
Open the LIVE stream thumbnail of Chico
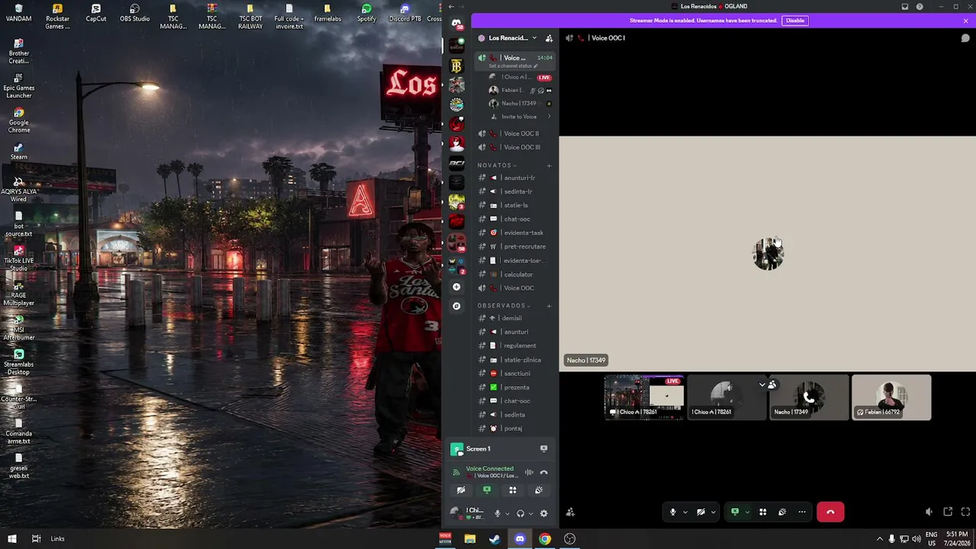[644, 397]
